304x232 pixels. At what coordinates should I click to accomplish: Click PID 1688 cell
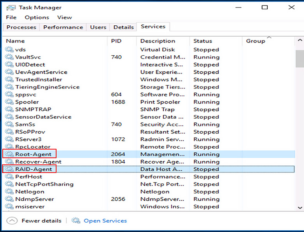click(x=118, y=102)
